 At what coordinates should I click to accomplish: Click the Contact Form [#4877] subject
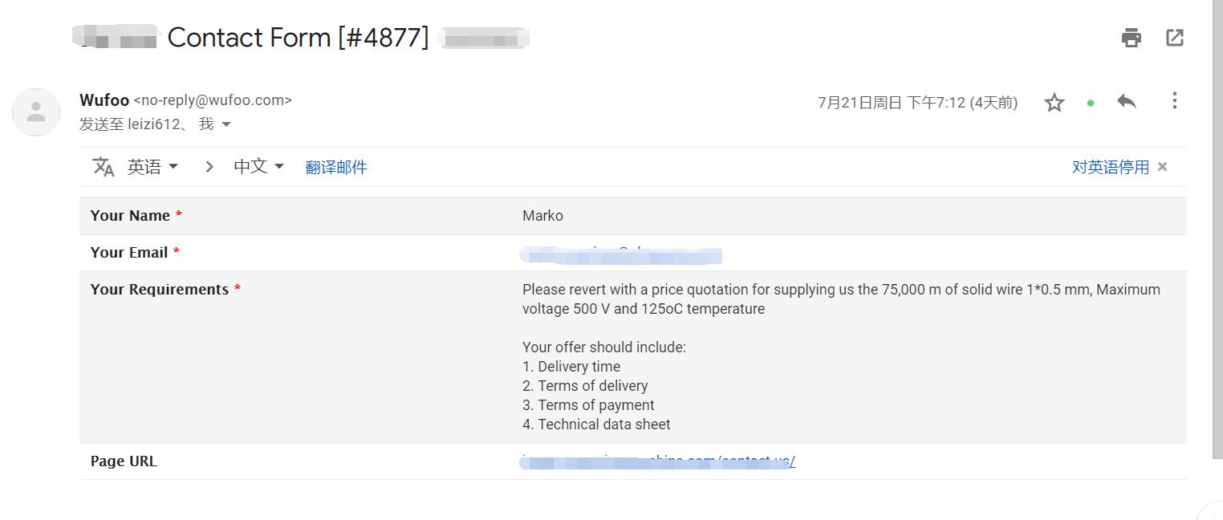coord(298,38)
